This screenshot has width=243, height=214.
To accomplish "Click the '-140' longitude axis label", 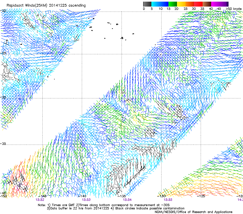I will pos(82,196).
